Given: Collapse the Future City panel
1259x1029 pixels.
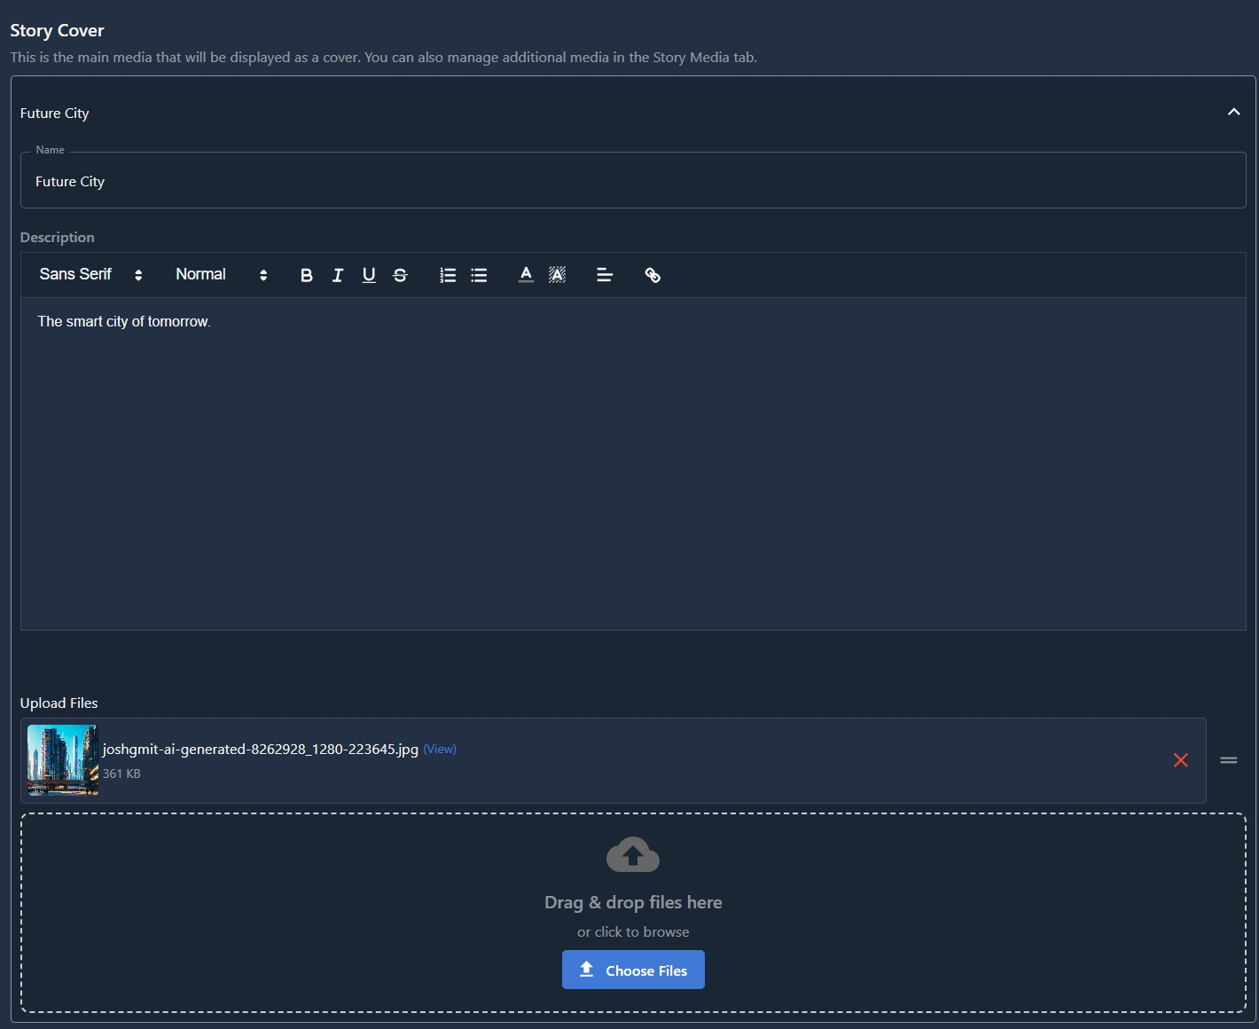Looking at the screenshot, I should click(x=1233, y=113).
